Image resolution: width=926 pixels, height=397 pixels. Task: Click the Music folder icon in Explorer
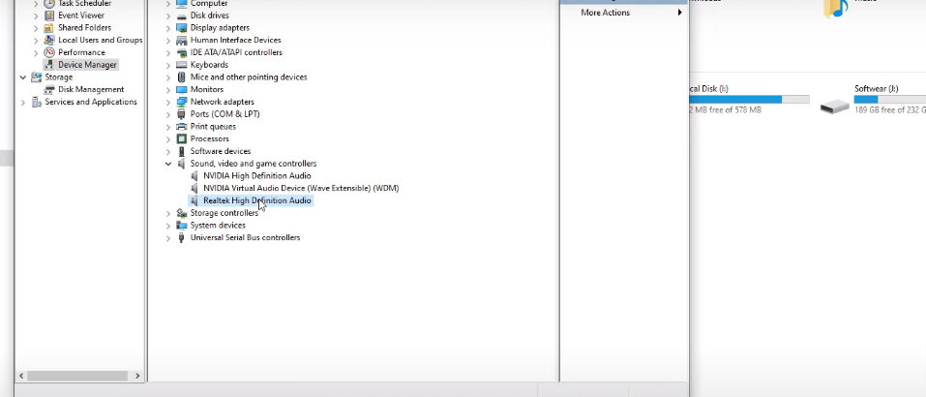(x=836, y=9)
